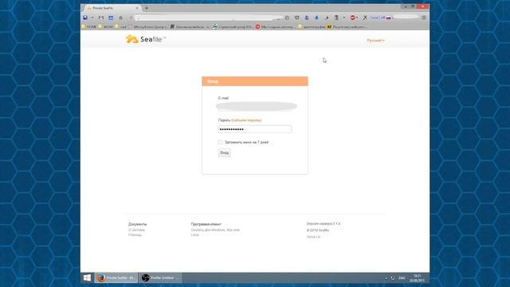The image size is (510, 287).
Task: Open the Помощь help footer link
Action: 135,234
